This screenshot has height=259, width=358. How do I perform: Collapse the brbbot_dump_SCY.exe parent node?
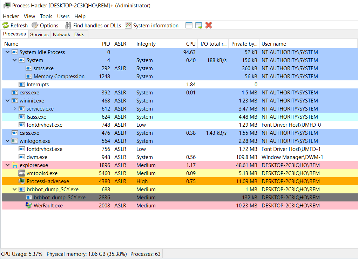(15, 190)
